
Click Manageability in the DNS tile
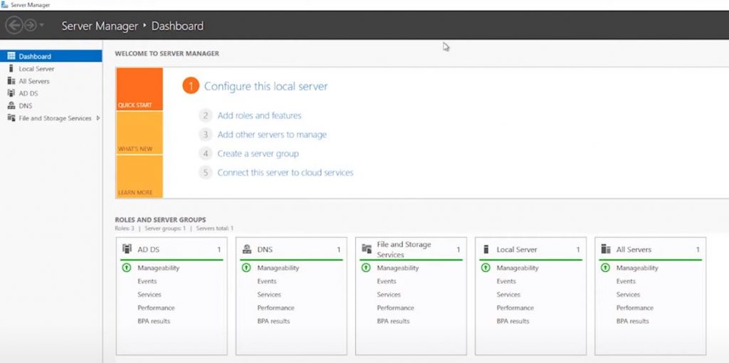click(x=278, y=268)
